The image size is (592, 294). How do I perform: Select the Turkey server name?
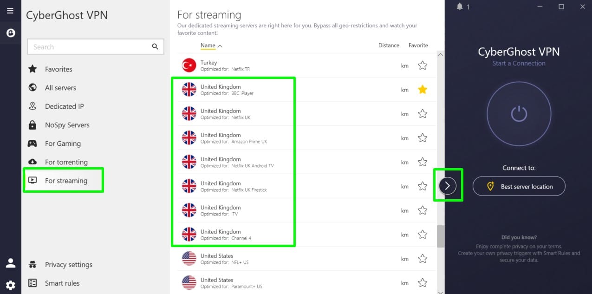(x=208, y=62)
